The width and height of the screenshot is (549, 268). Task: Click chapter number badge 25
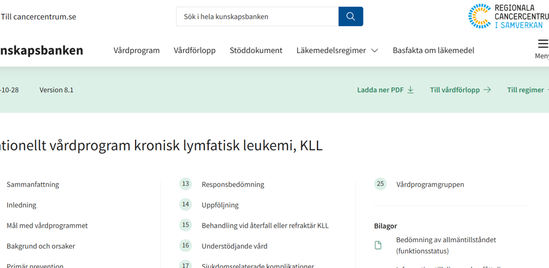point(380,184)
